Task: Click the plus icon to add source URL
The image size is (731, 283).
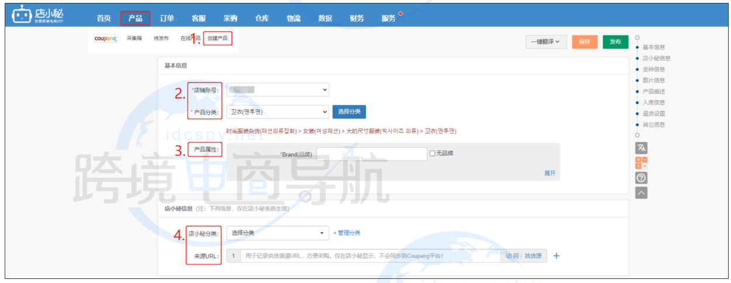Action: (x=556, y=256)
